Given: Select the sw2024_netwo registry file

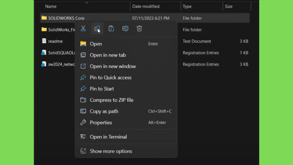Looking at the screenshot, I should (x=62, y=64).
